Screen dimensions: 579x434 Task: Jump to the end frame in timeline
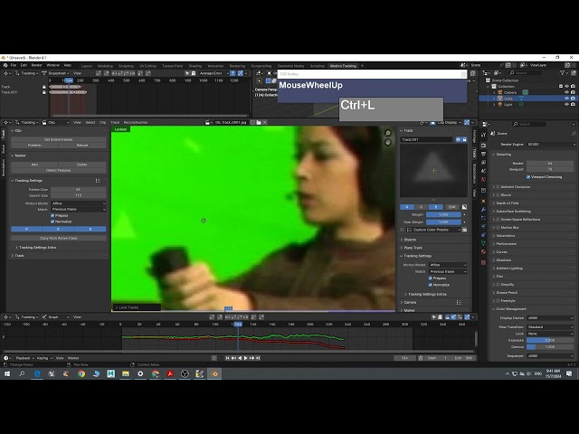258,358
